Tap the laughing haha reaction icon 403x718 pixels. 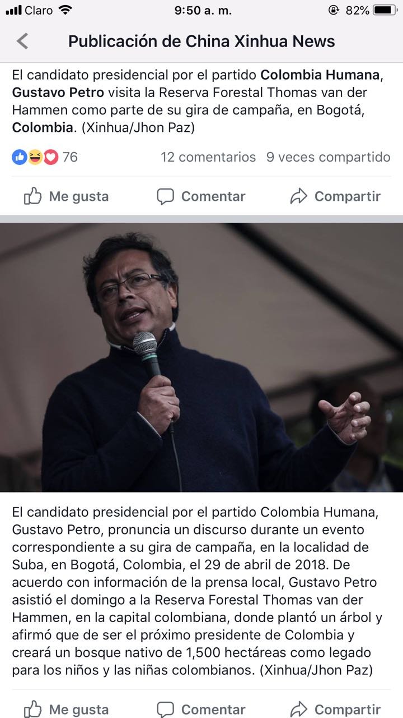(x=35, y=157)
